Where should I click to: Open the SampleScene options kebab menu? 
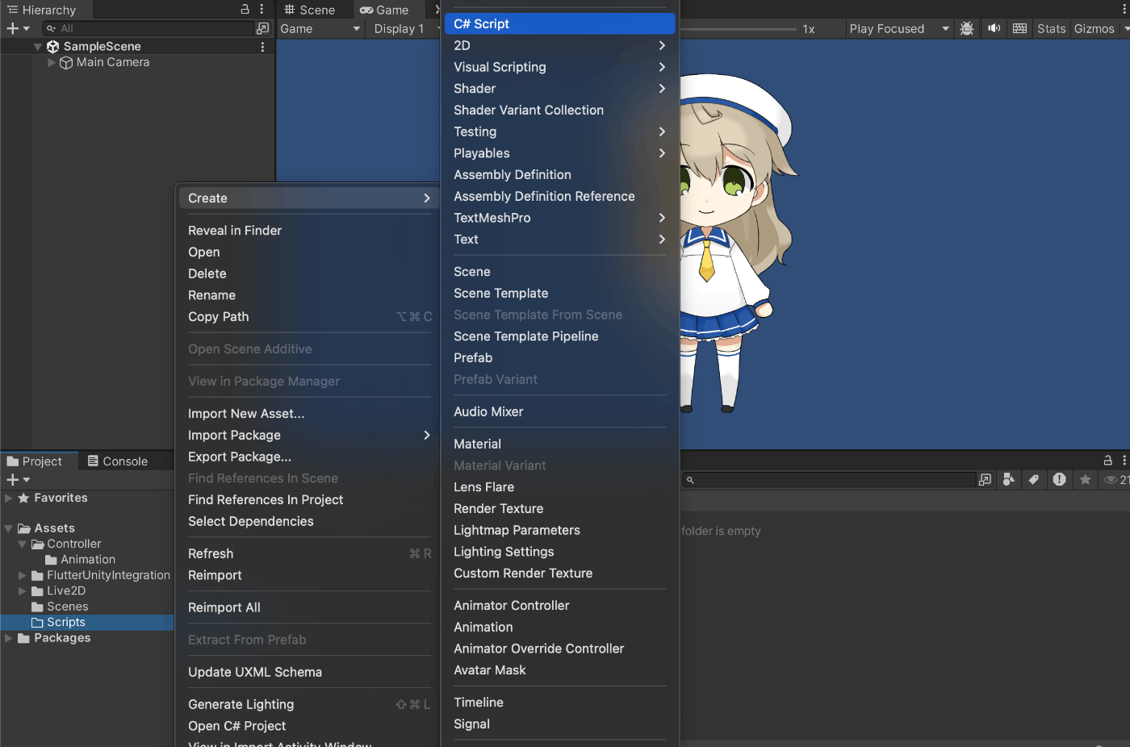262,47
